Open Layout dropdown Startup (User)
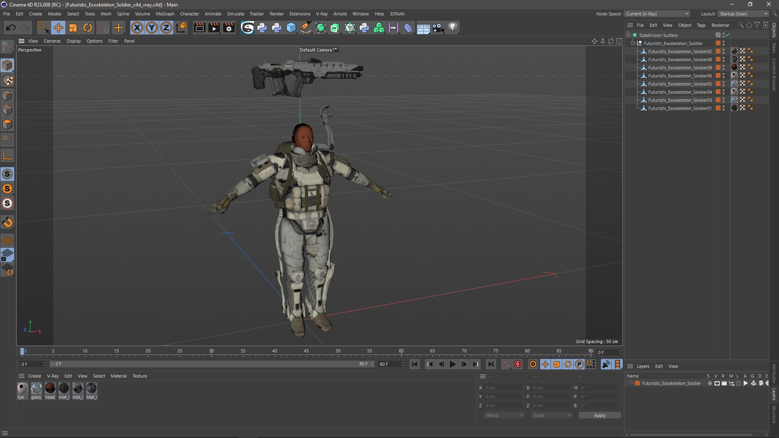This screenshot has height=438, width=779. pos(743,14)
